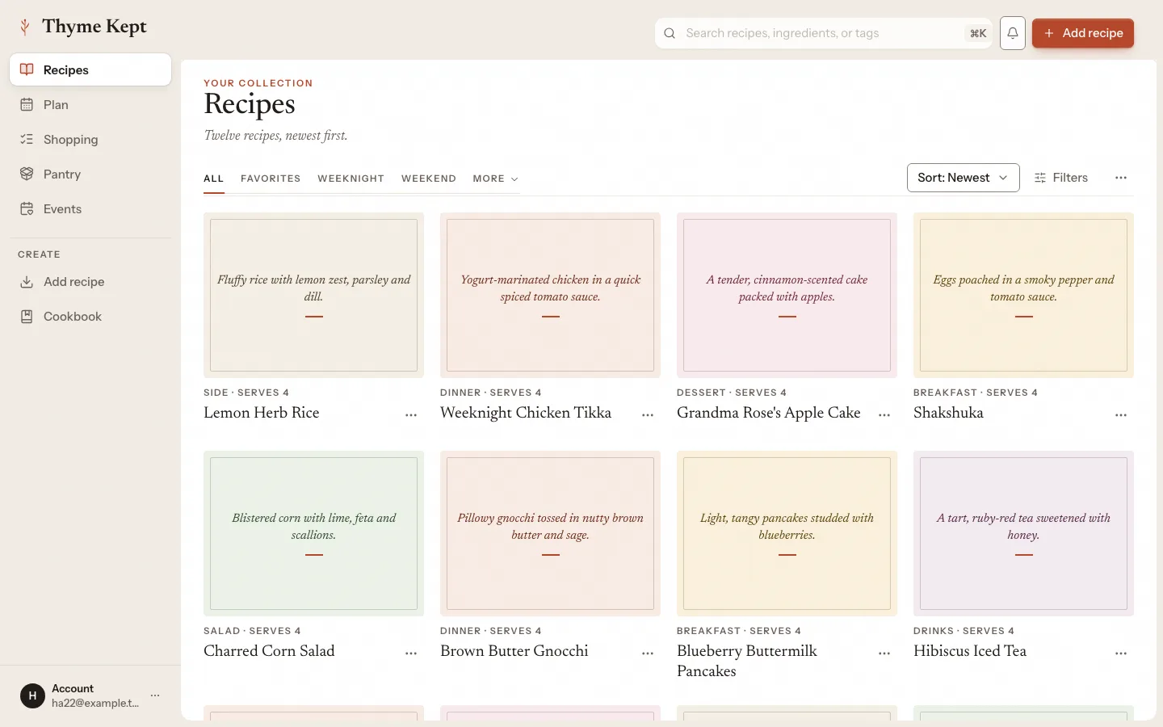Open account options ellipsis in sidebar

(x=155, y=695)
